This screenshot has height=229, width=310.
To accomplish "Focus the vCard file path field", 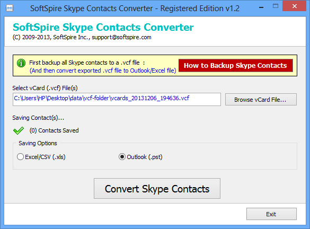I will [117, 99].
